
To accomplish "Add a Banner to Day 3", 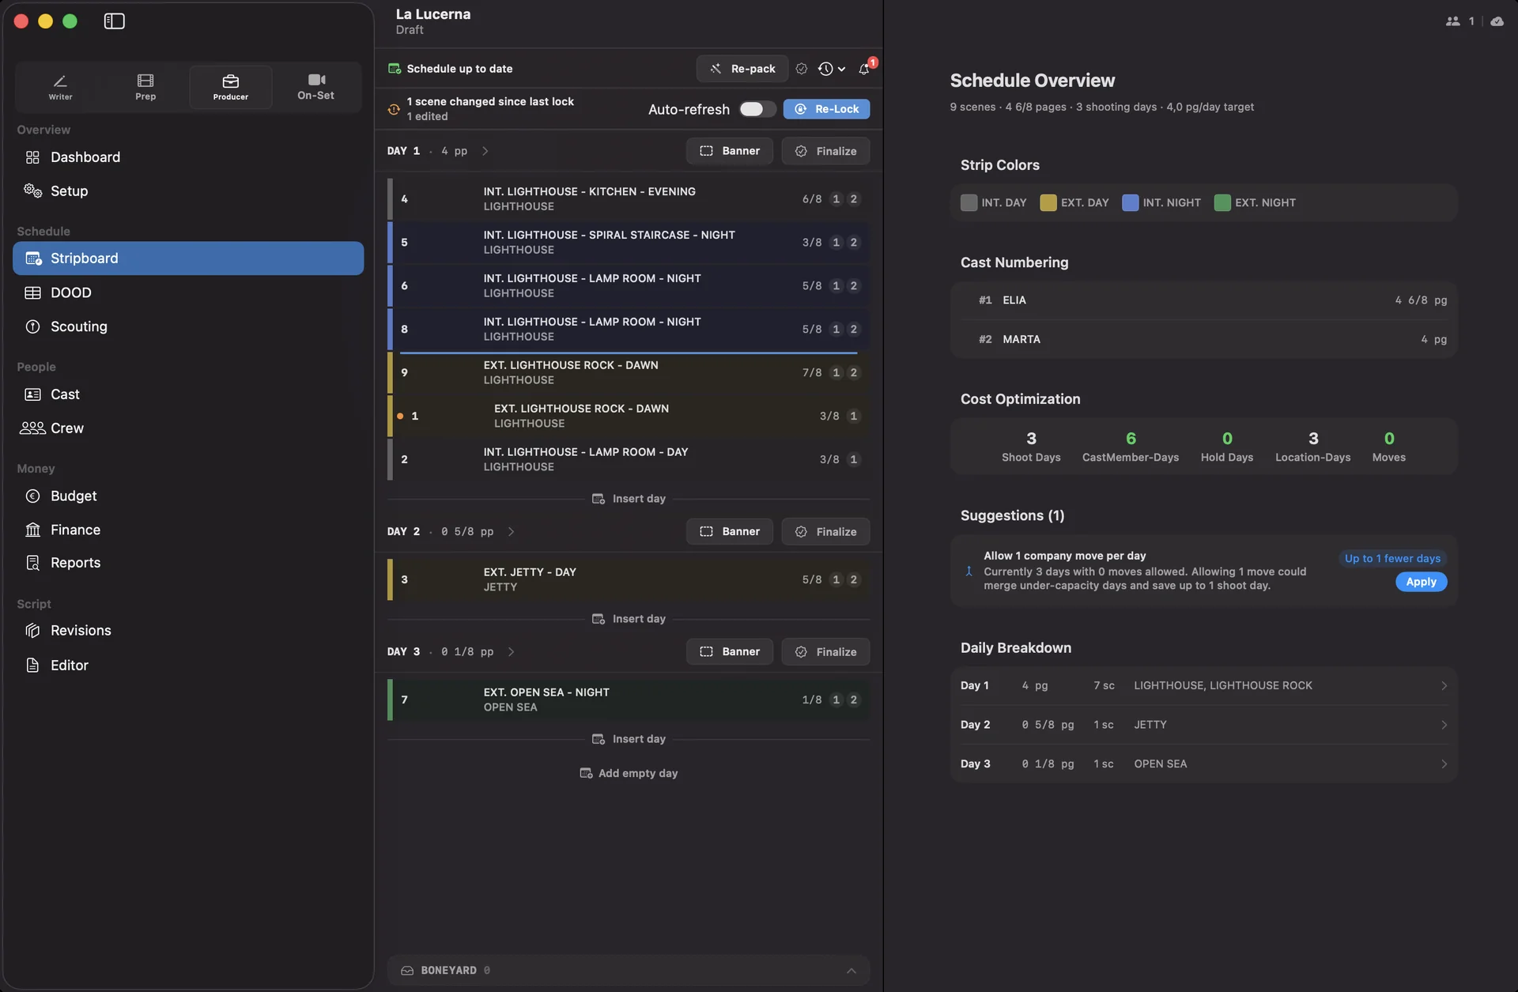I will (x=730, y=652).
